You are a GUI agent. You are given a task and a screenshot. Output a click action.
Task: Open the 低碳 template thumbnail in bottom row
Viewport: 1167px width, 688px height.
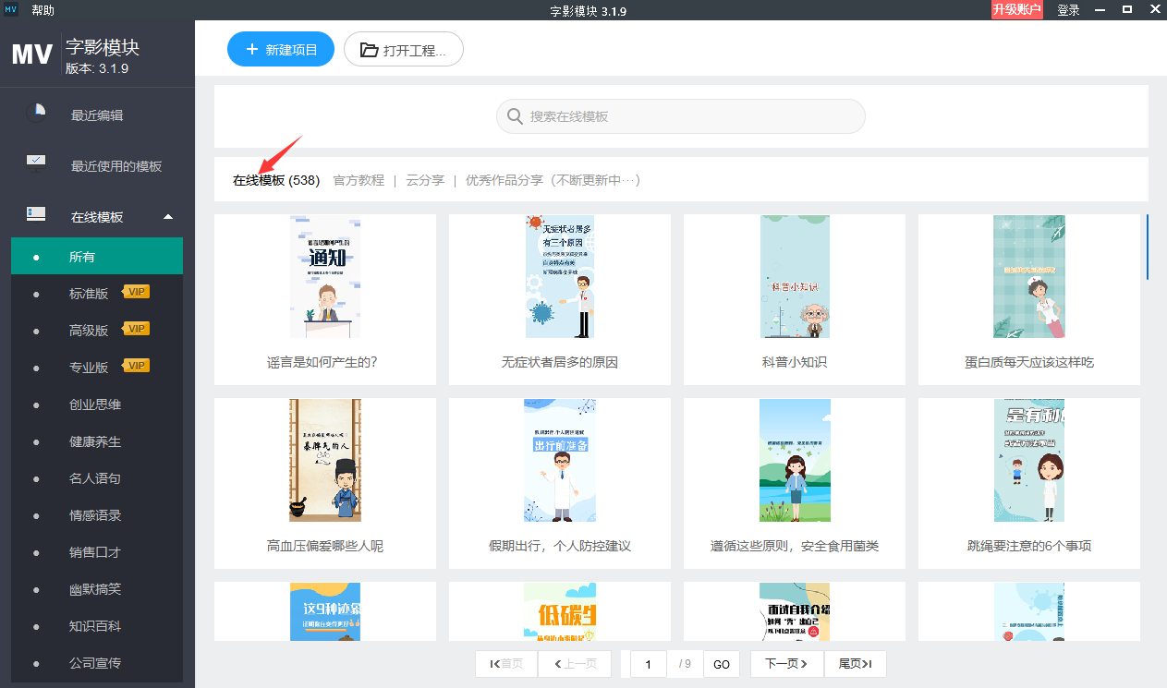(560, 611)
